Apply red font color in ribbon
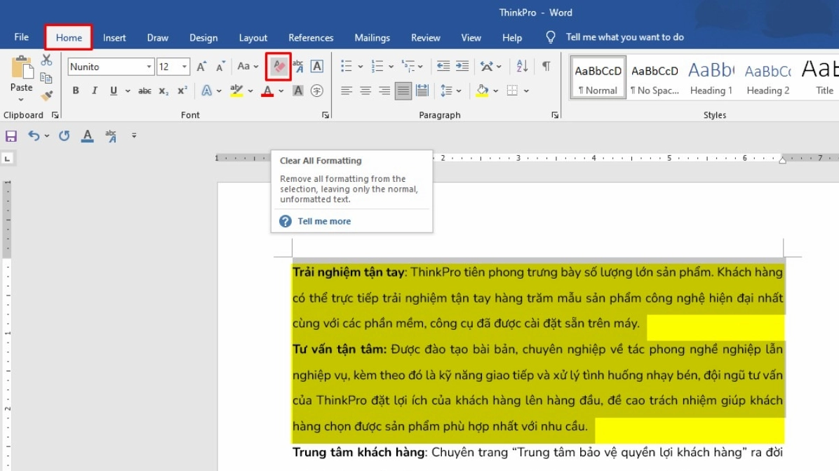The image size is (839, 471). pos(267,91)
